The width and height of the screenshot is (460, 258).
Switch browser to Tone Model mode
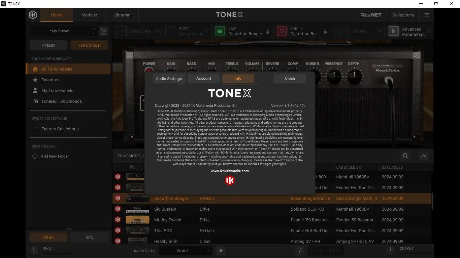[x=89, y=45]
